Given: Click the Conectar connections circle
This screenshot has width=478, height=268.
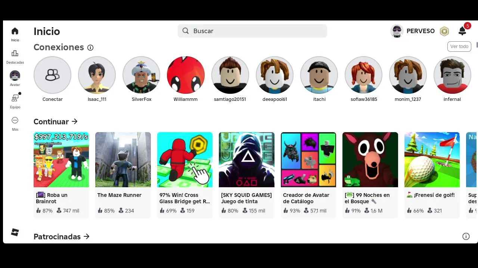Looking at the screenshot, I should 52,75.
